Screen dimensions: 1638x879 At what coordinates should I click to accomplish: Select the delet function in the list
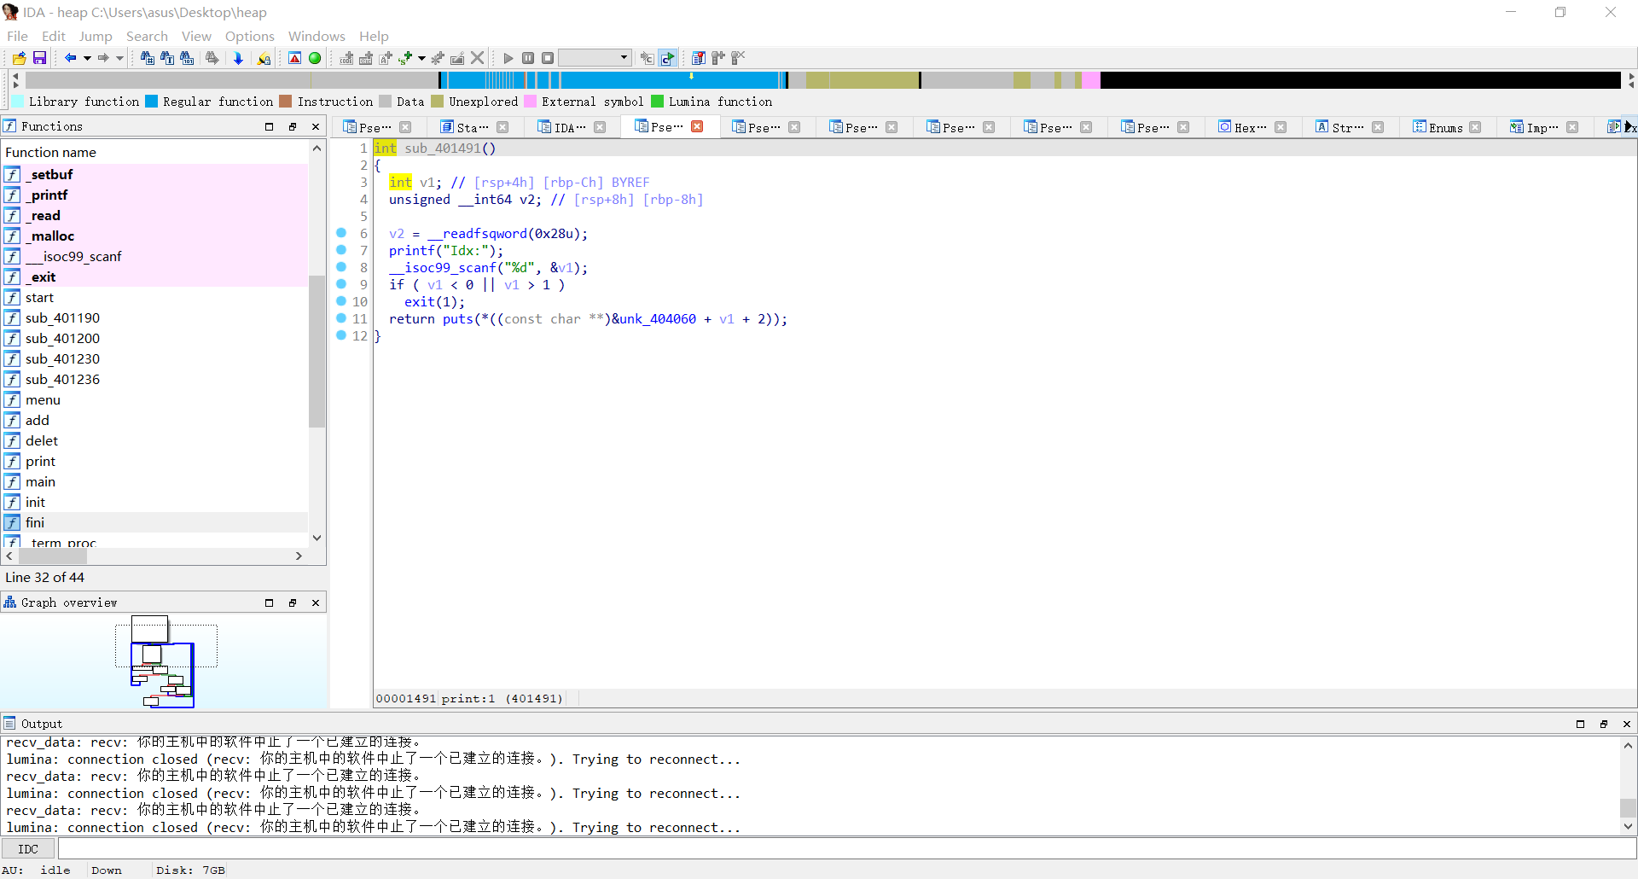pyautogui.click(x=154, y=441)
